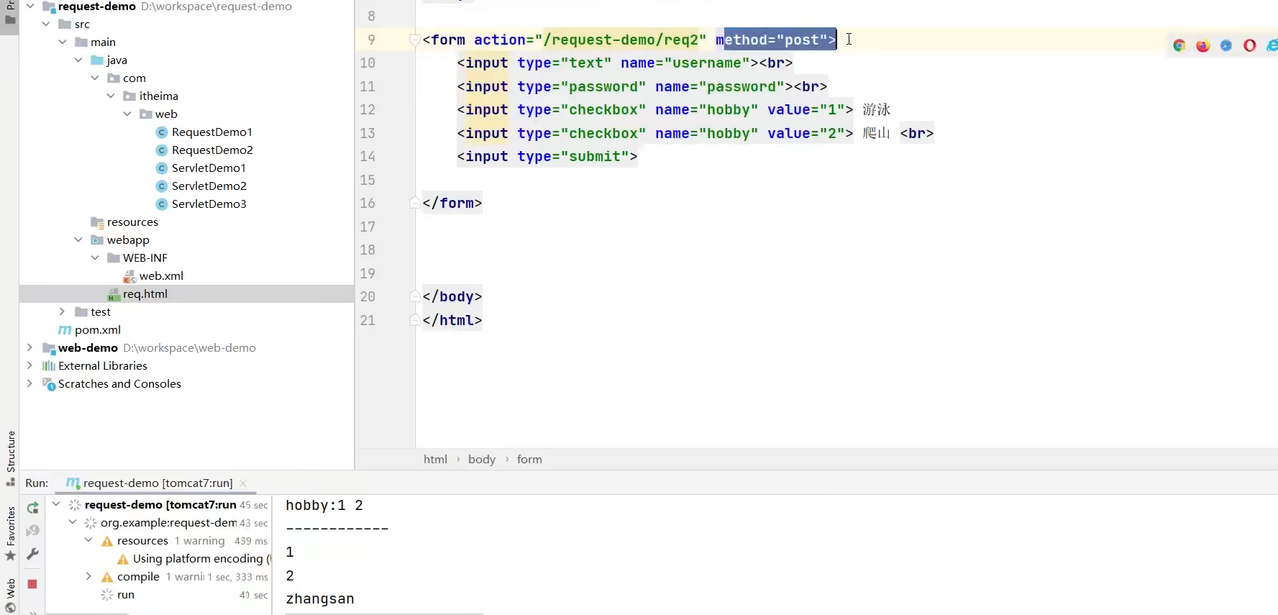This screenshot has width=1278, height=615.
Task: Click the Maven icon on pom.xml
Action: [65, 329]
